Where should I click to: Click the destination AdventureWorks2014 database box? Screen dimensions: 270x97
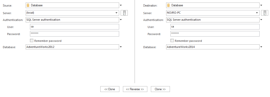click(x=213, y=47)
